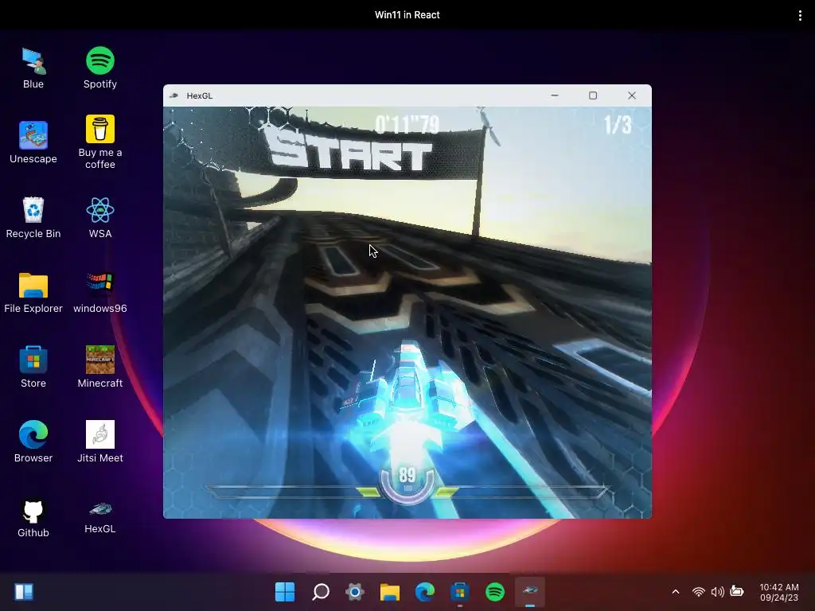This screenshot has height=611, width=815.
Task: Click the HexGL title bar icon
Action: (x=174, y=95)
